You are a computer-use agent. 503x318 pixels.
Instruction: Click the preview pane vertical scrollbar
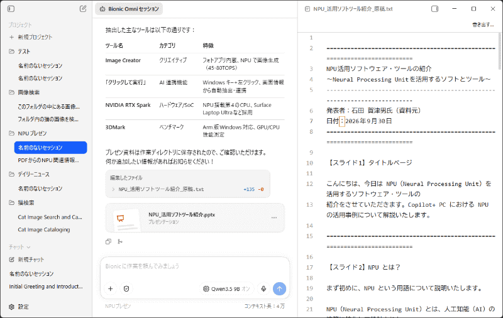499,52
